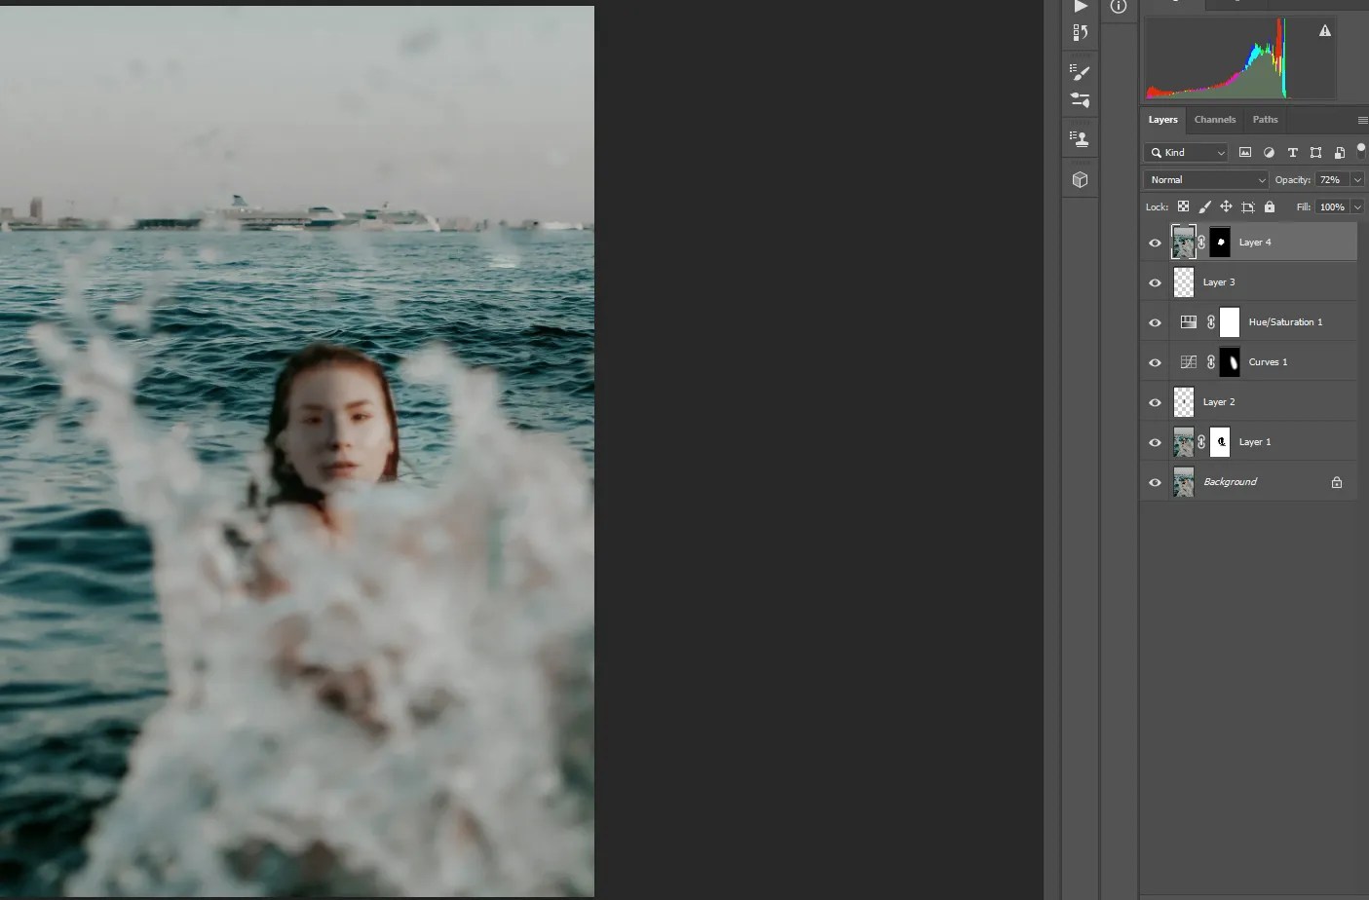
Task: Click the Lock all padlock icon
Action: (1270, 206)
